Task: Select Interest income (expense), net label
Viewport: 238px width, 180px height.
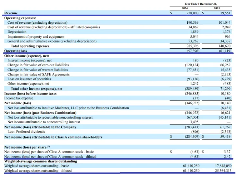Action: coord(30,60)
